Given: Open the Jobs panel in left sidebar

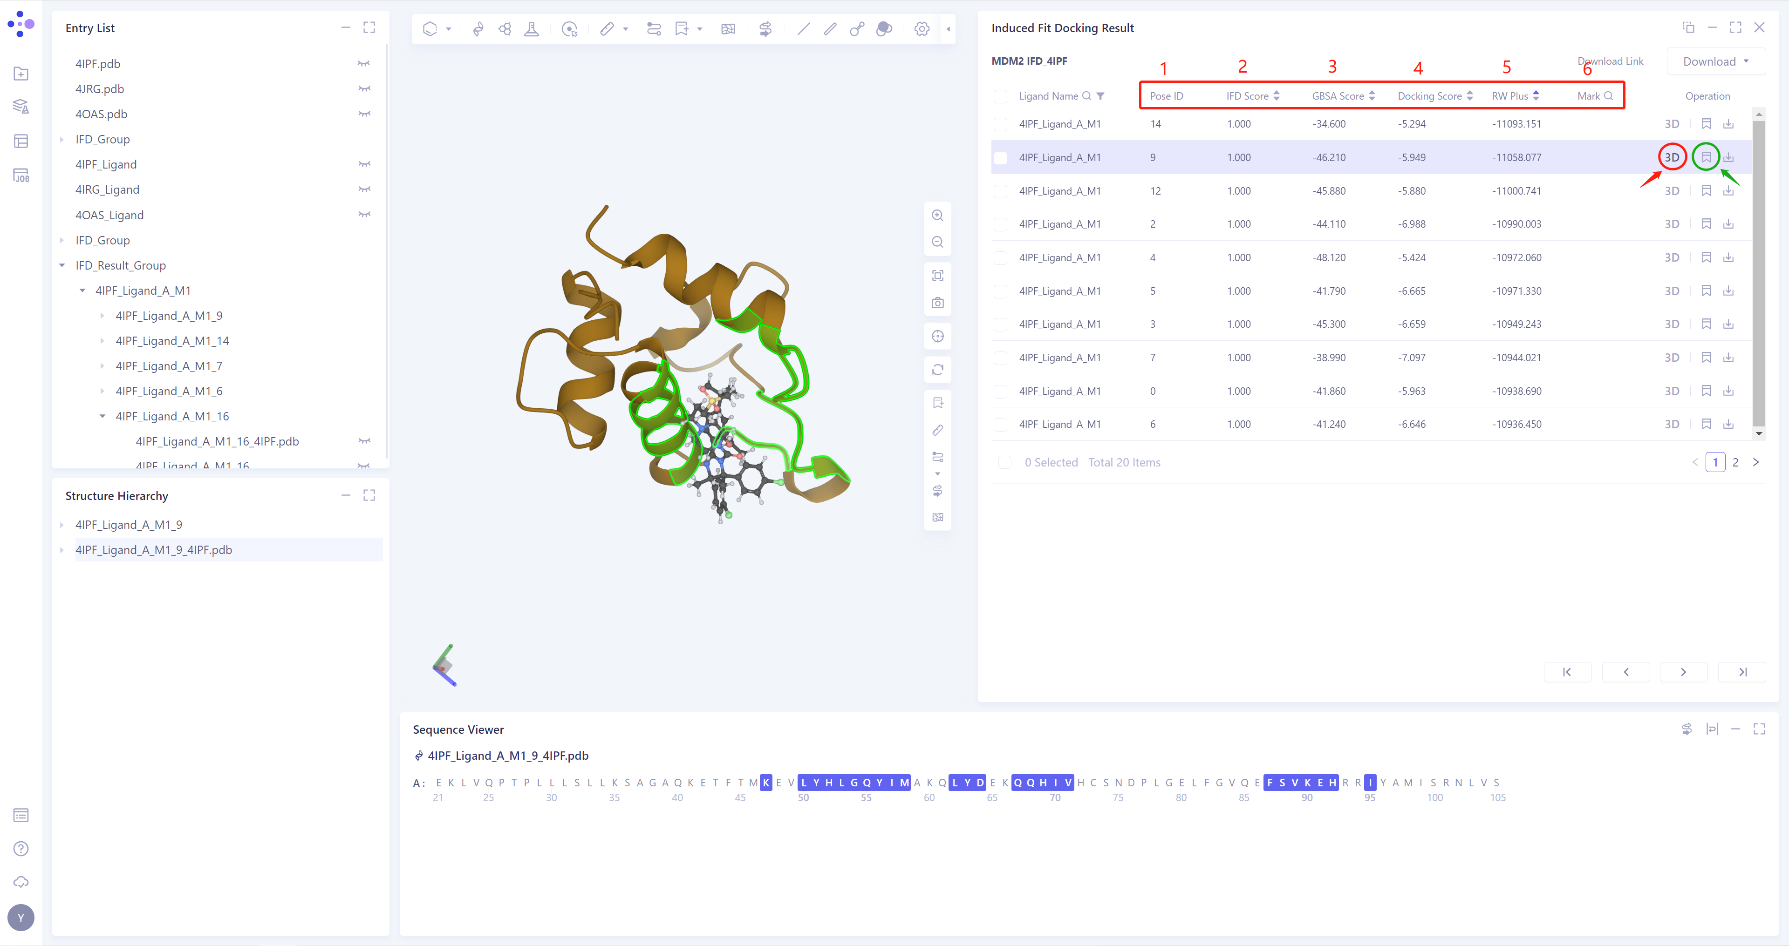Looking at the screenshot, I should click(x=21, y=175).
